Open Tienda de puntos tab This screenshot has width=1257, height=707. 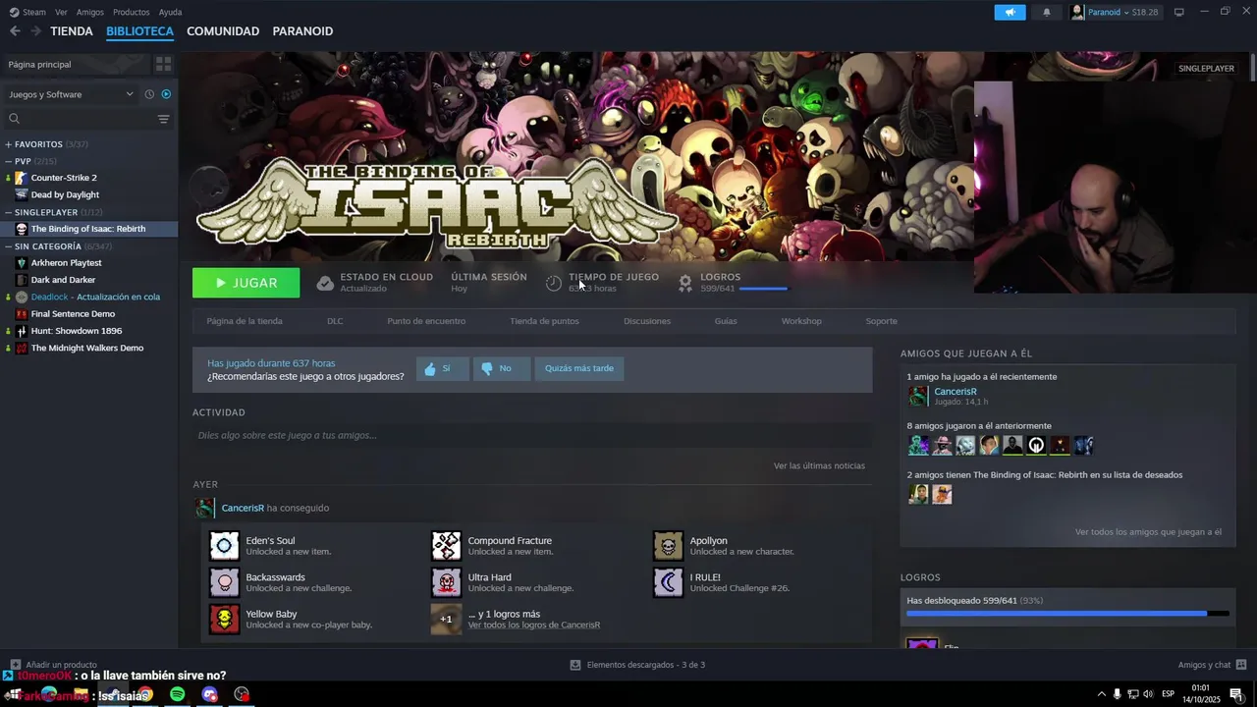[x=544, y=321]
